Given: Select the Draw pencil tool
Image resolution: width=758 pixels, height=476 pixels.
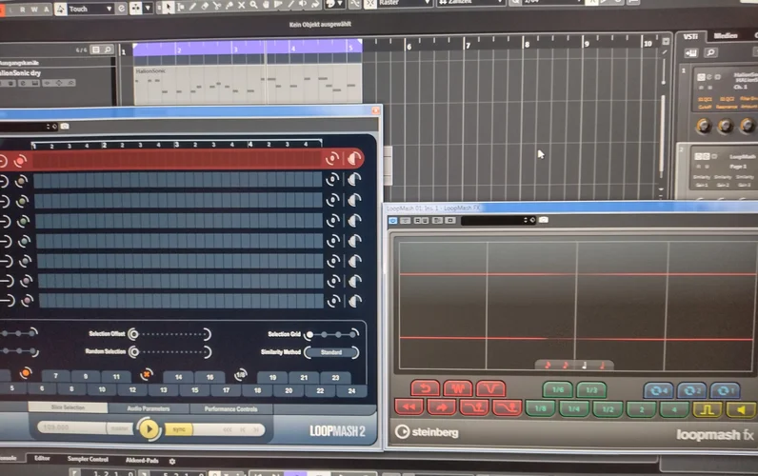Looking at the screenshot, I should tap(192, 7).
